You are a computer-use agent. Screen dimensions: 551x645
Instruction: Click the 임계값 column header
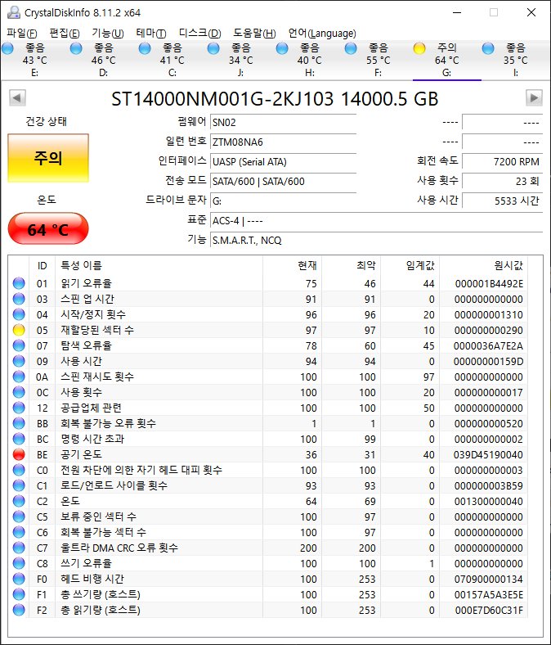click(410, 266)
